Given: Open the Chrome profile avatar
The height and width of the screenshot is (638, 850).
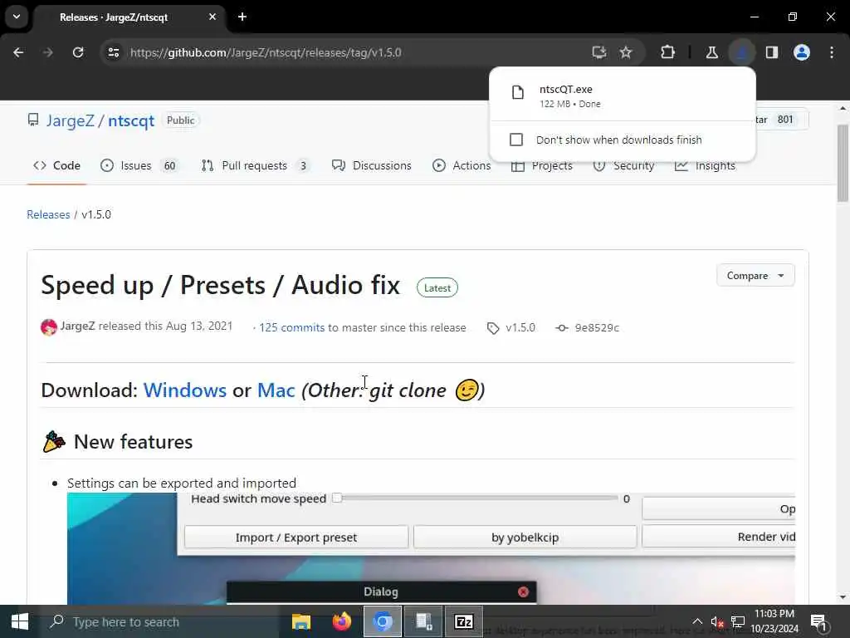Looking at the screenshot, I should [802, 52].
